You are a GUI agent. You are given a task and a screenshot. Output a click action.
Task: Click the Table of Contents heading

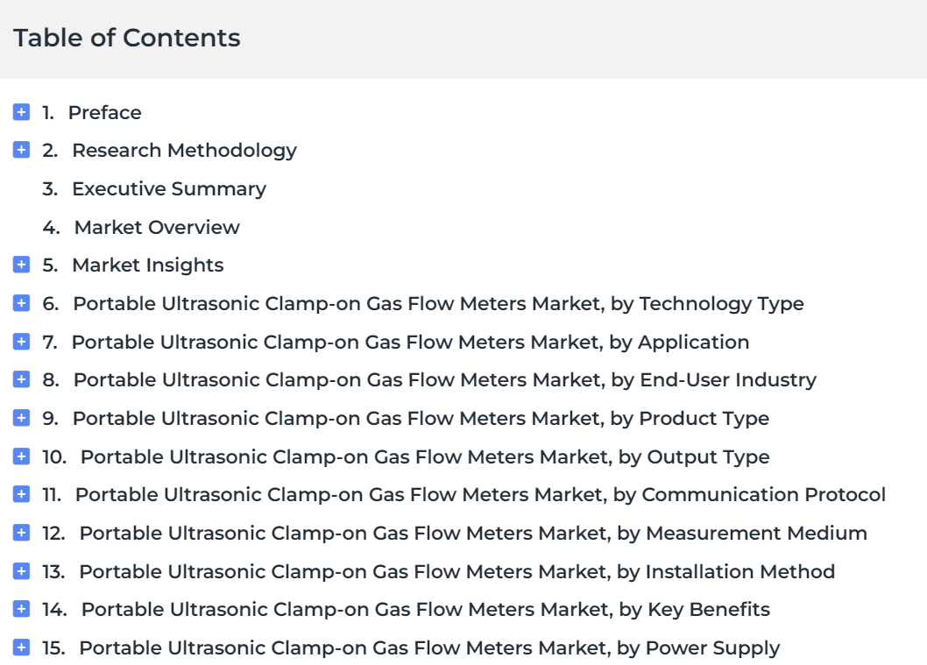(126, 38)
